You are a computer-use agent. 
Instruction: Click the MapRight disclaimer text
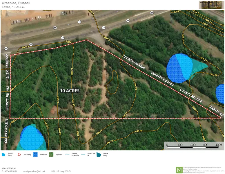point(203,170)
